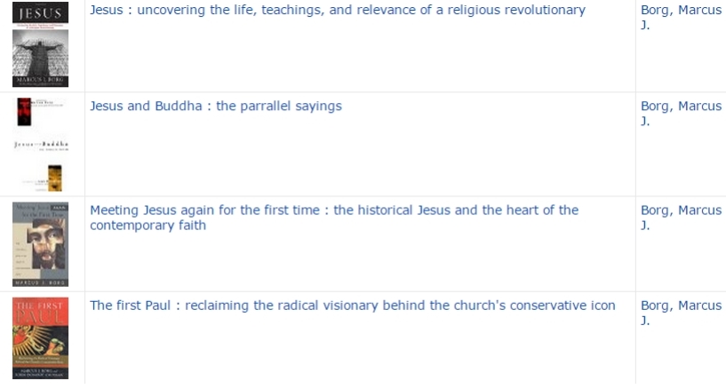Click 'THE FIRST PAUL' lettering on the red cover
The image size is (726, 389).
coord(40,313)
